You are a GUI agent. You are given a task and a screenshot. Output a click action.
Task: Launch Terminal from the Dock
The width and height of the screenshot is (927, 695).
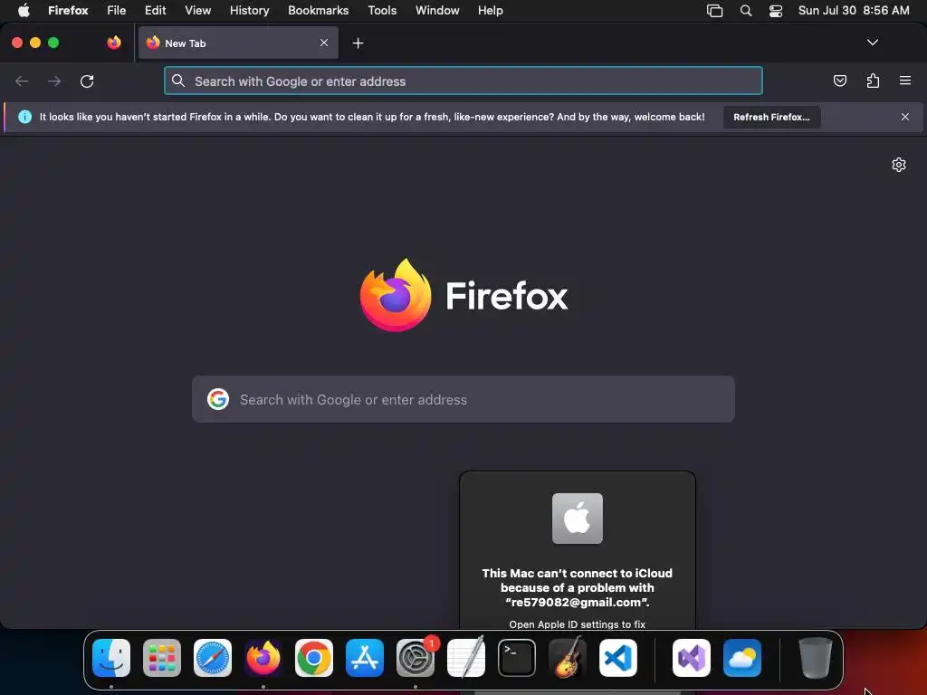[x=517, y=658]
